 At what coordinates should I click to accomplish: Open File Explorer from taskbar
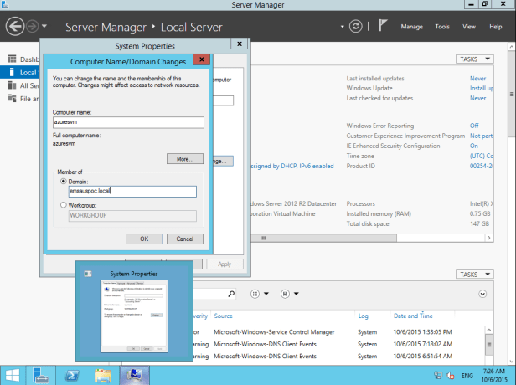click(103, 374)
